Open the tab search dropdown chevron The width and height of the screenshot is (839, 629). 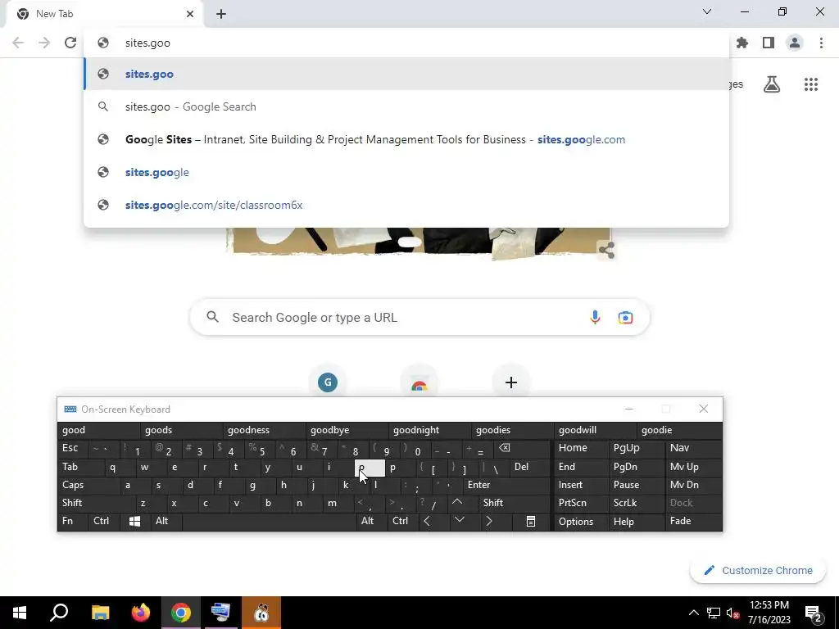[707, 11]
